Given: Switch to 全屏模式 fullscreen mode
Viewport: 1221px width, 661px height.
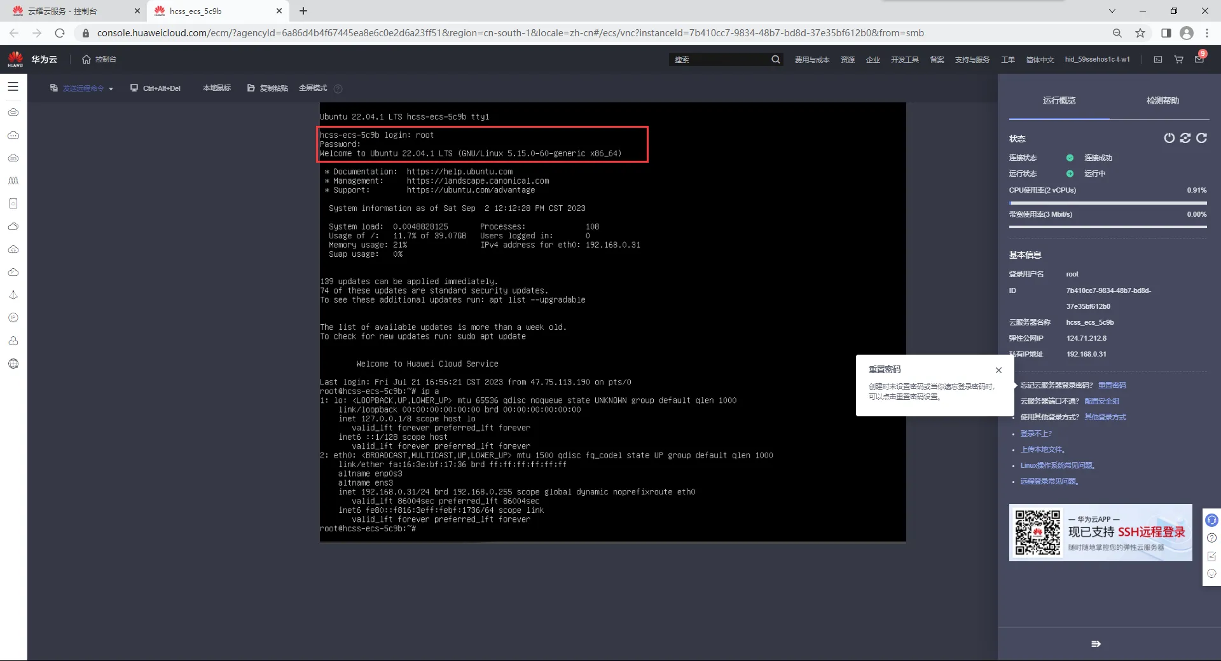Looking at the screenshot, I should (x=313, y=88).
